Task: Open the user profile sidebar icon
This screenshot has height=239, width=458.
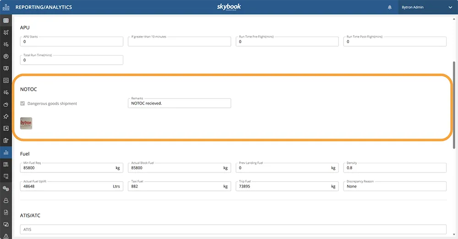Action: point(6,200)
